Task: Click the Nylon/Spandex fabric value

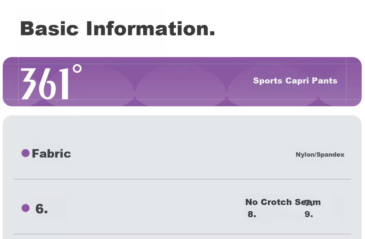Action: [320, 155]
